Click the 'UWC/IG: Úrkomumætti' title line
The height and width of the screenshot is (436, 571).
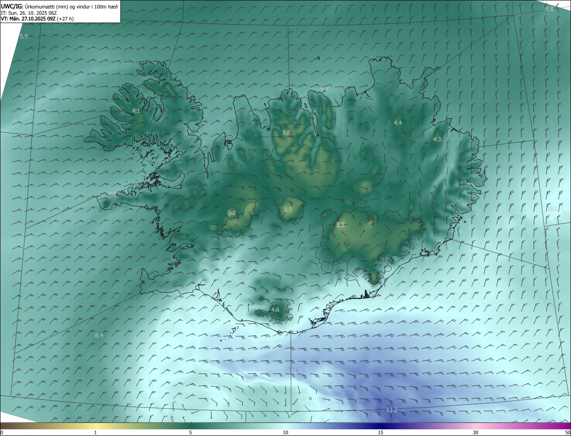coord(59,7)
